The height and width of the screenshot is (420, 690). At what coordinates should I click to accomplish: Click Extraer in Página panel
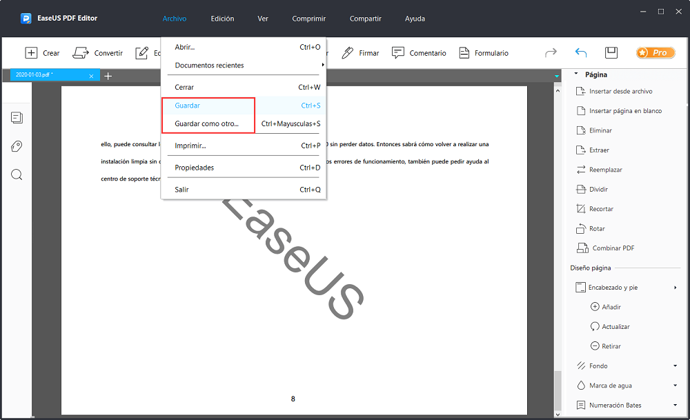click(593, 150)
